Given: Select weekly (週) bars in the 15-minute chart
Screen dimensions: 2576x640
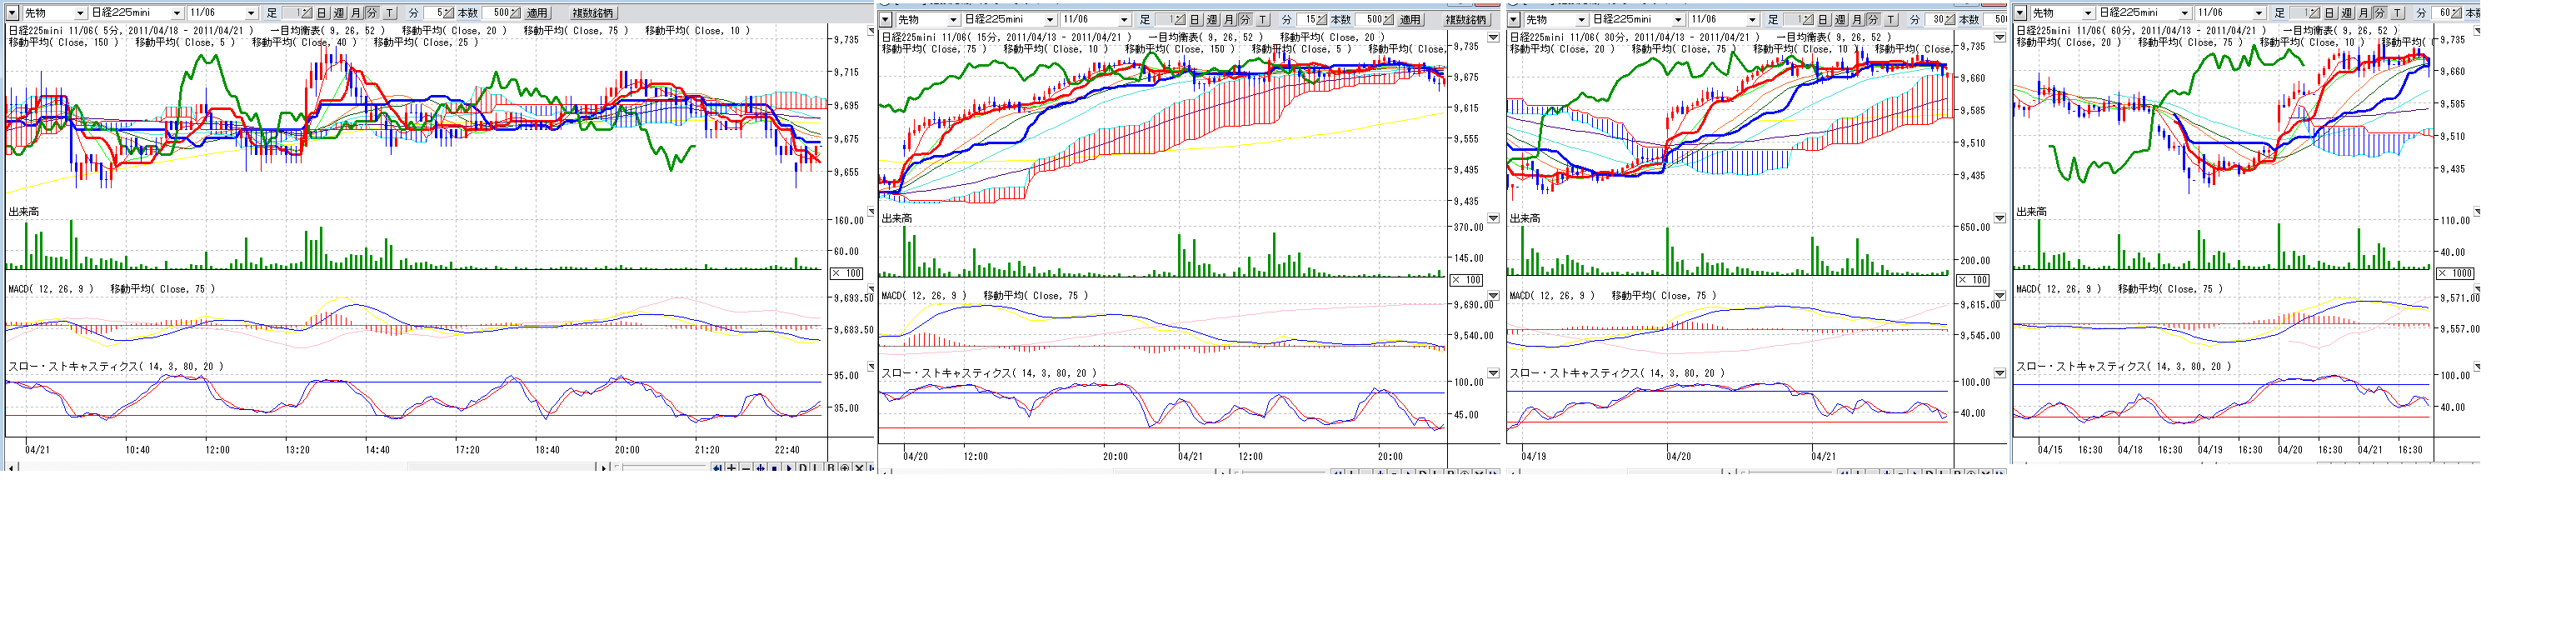Looking at the screenshot, I should (x=1211, y=20).
